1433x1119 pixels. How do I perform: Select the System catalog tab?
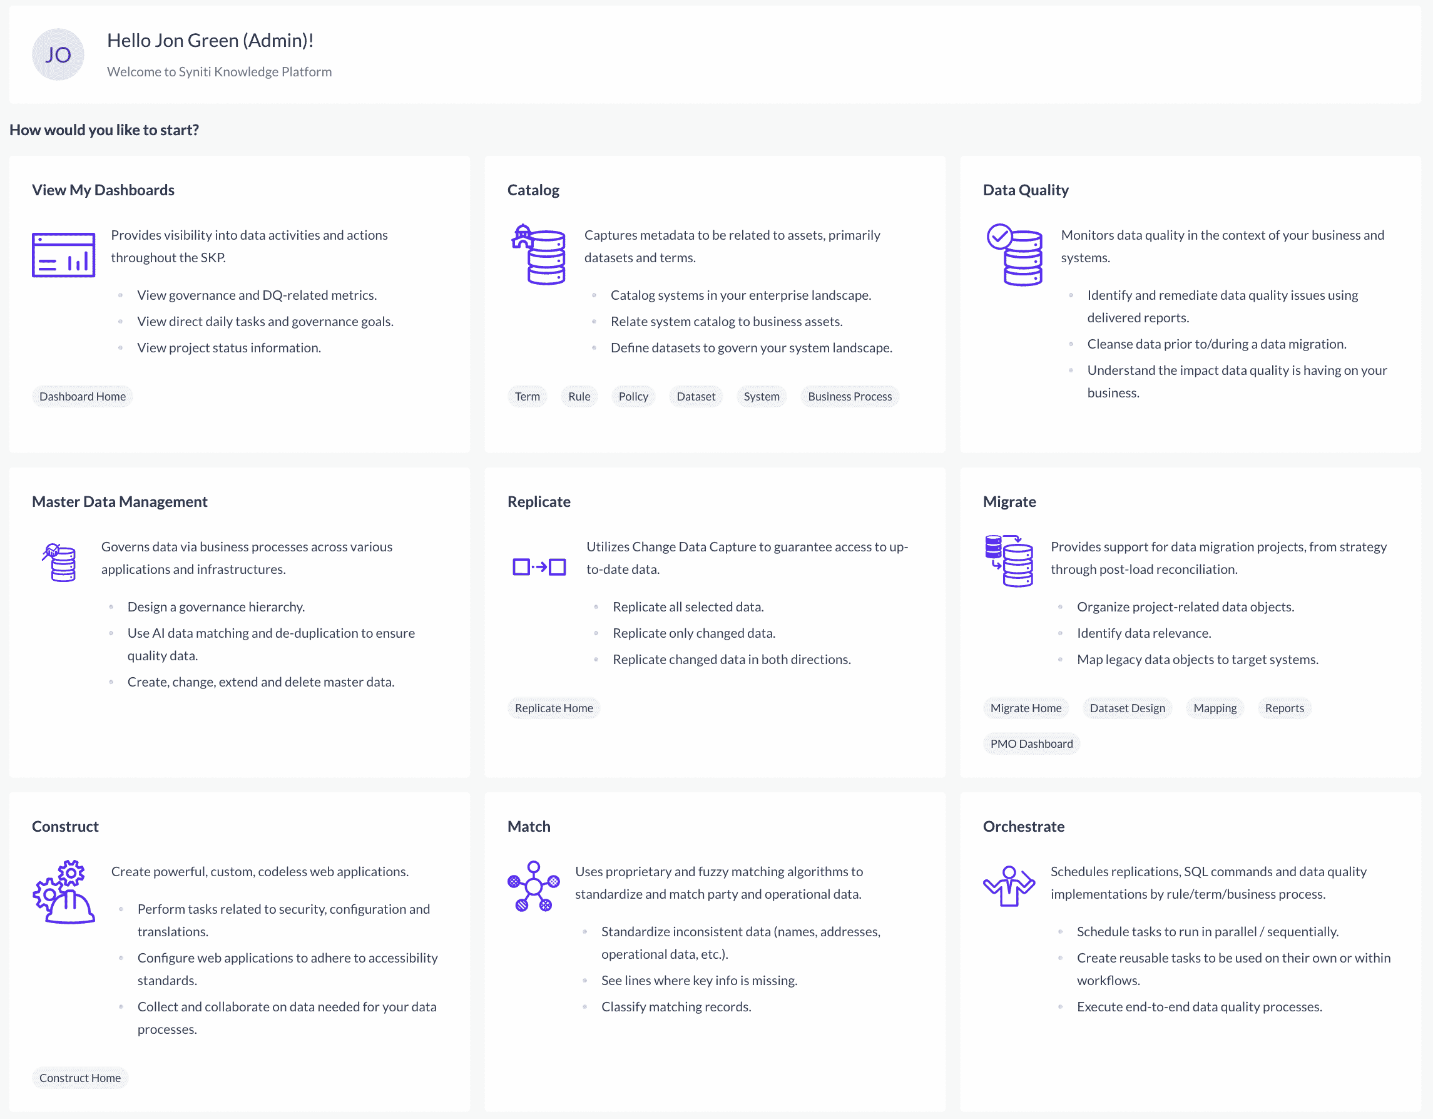761,396
